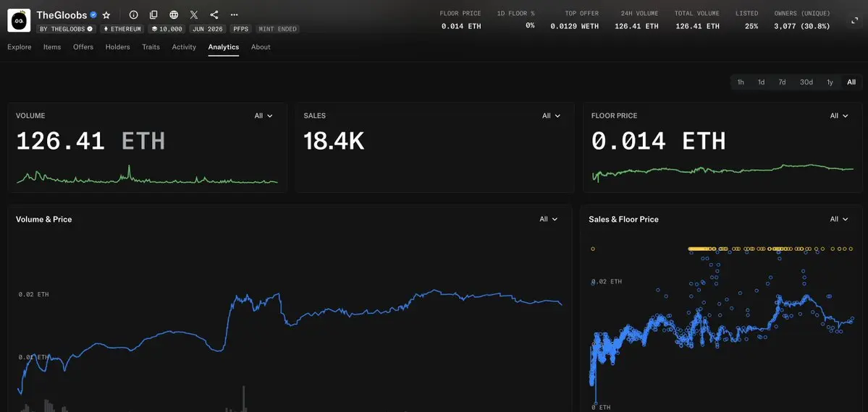Select the 1y time range
The image size is (868, 412).
pos(830,82)
